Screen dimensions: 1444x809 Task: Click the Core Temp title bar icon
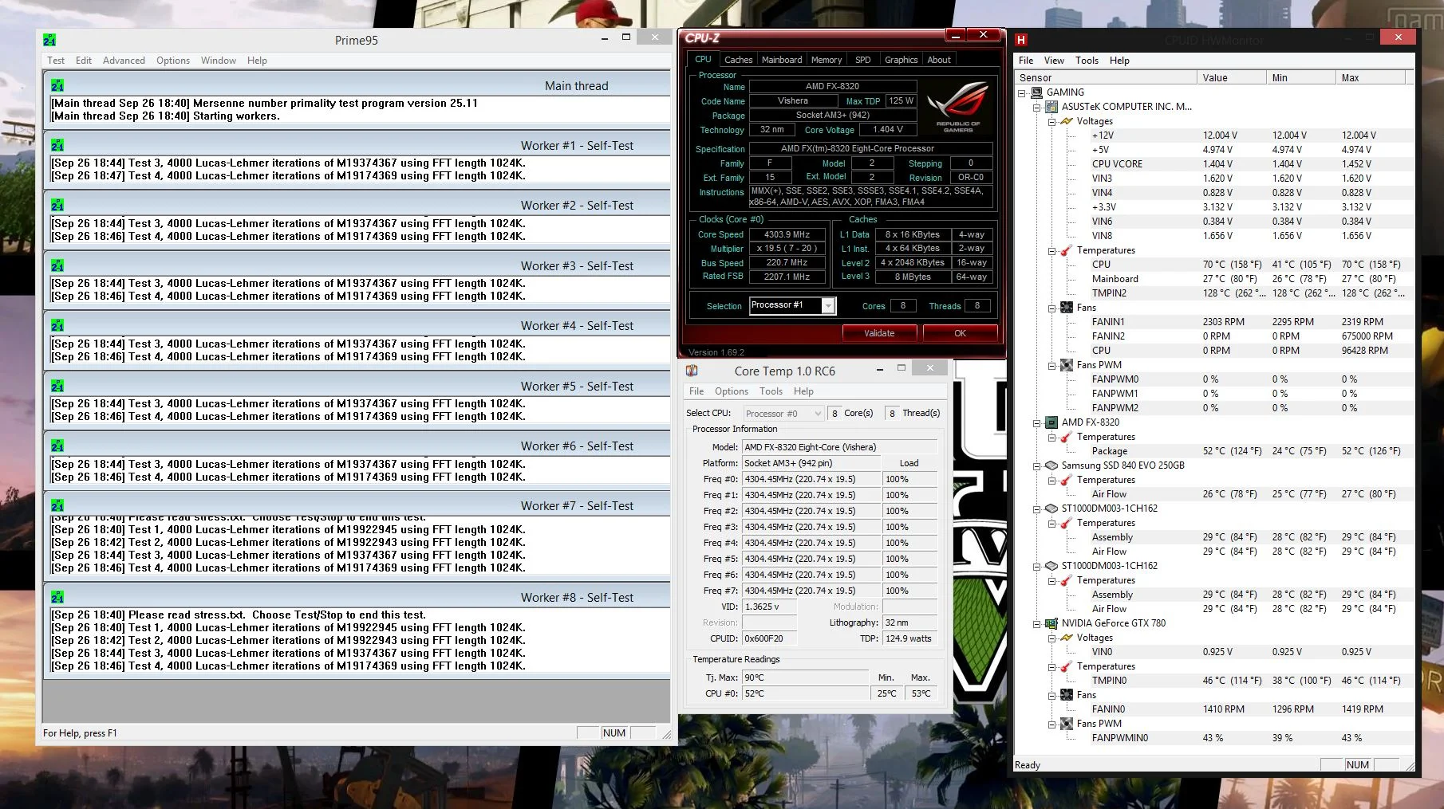tap(692, 371)
